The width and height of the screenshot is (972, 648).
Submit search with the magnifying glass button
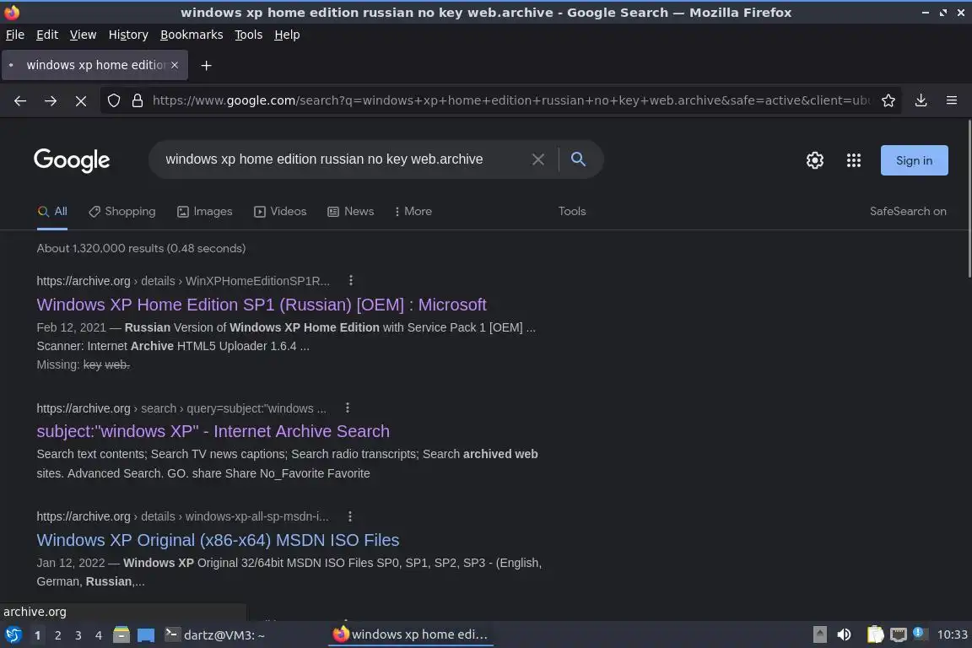pyautogui.click(x=578, y=159)
